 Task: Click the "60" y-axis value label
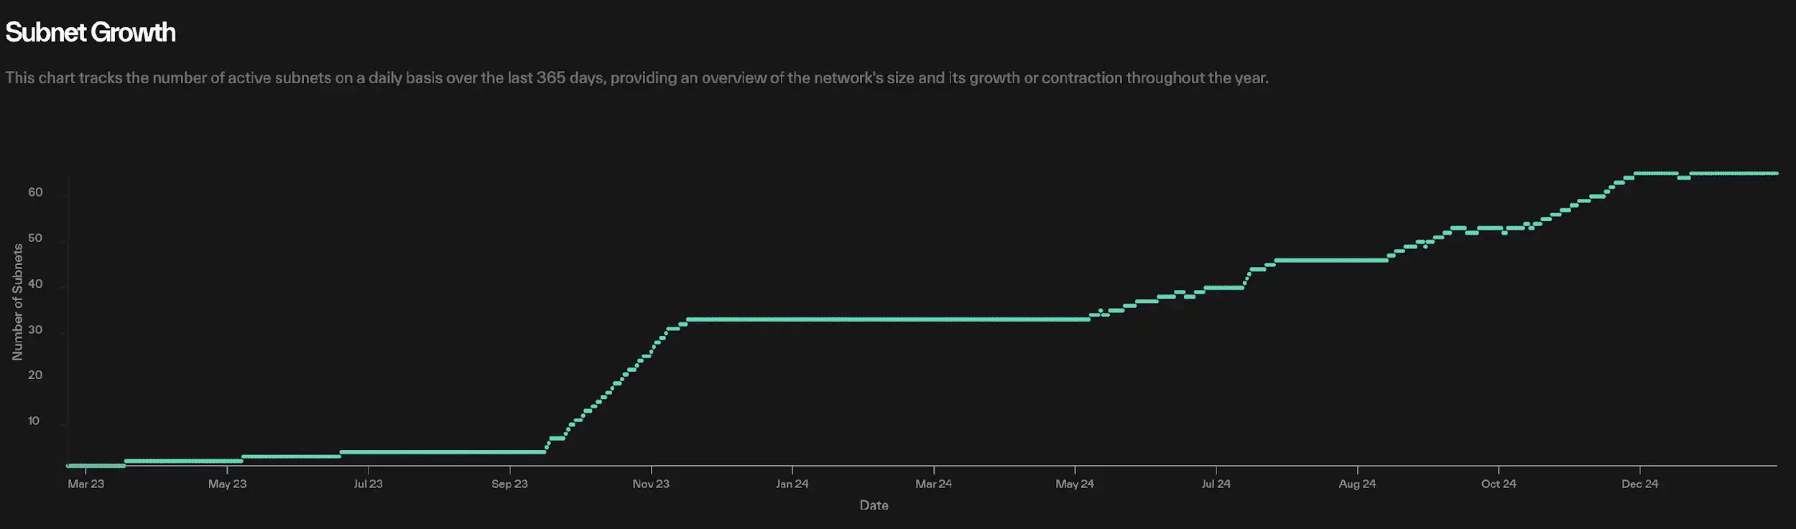pyautogui.click(x=35, y=192)
